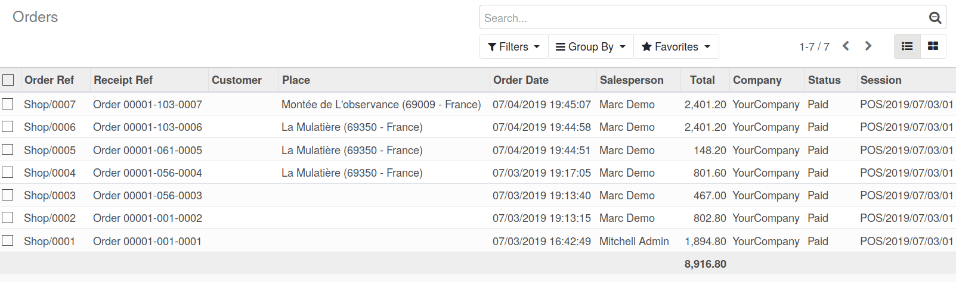Click the search magnifier icon
Screen dimensions: 956x282
click(935, 18)
